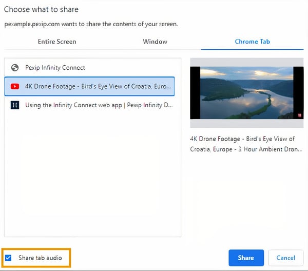Uncheck the Share tab audio checkbox
Screen dimensions: 308x271
coord(8,258)
